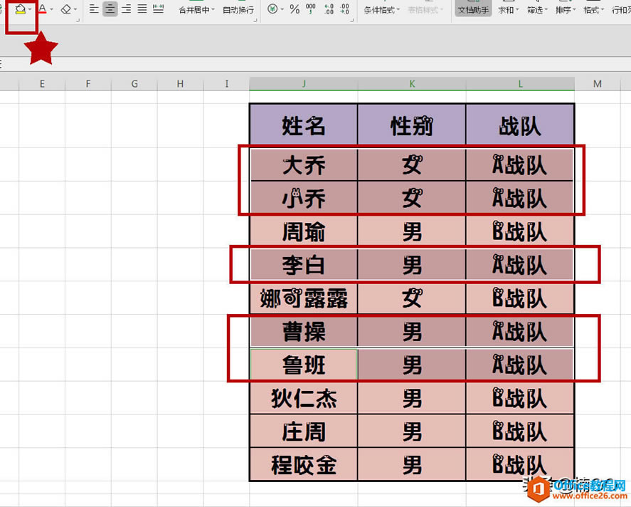This screenshot has width=631, height=507.
Task: Apply justified alignment icon
Action: pyautogui.click(x=142, y=9)
